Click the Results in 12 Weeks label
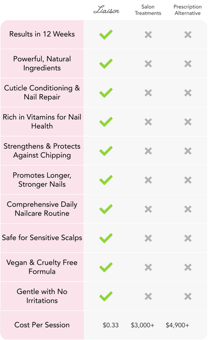Screen dimensions: 208x340 42,34
